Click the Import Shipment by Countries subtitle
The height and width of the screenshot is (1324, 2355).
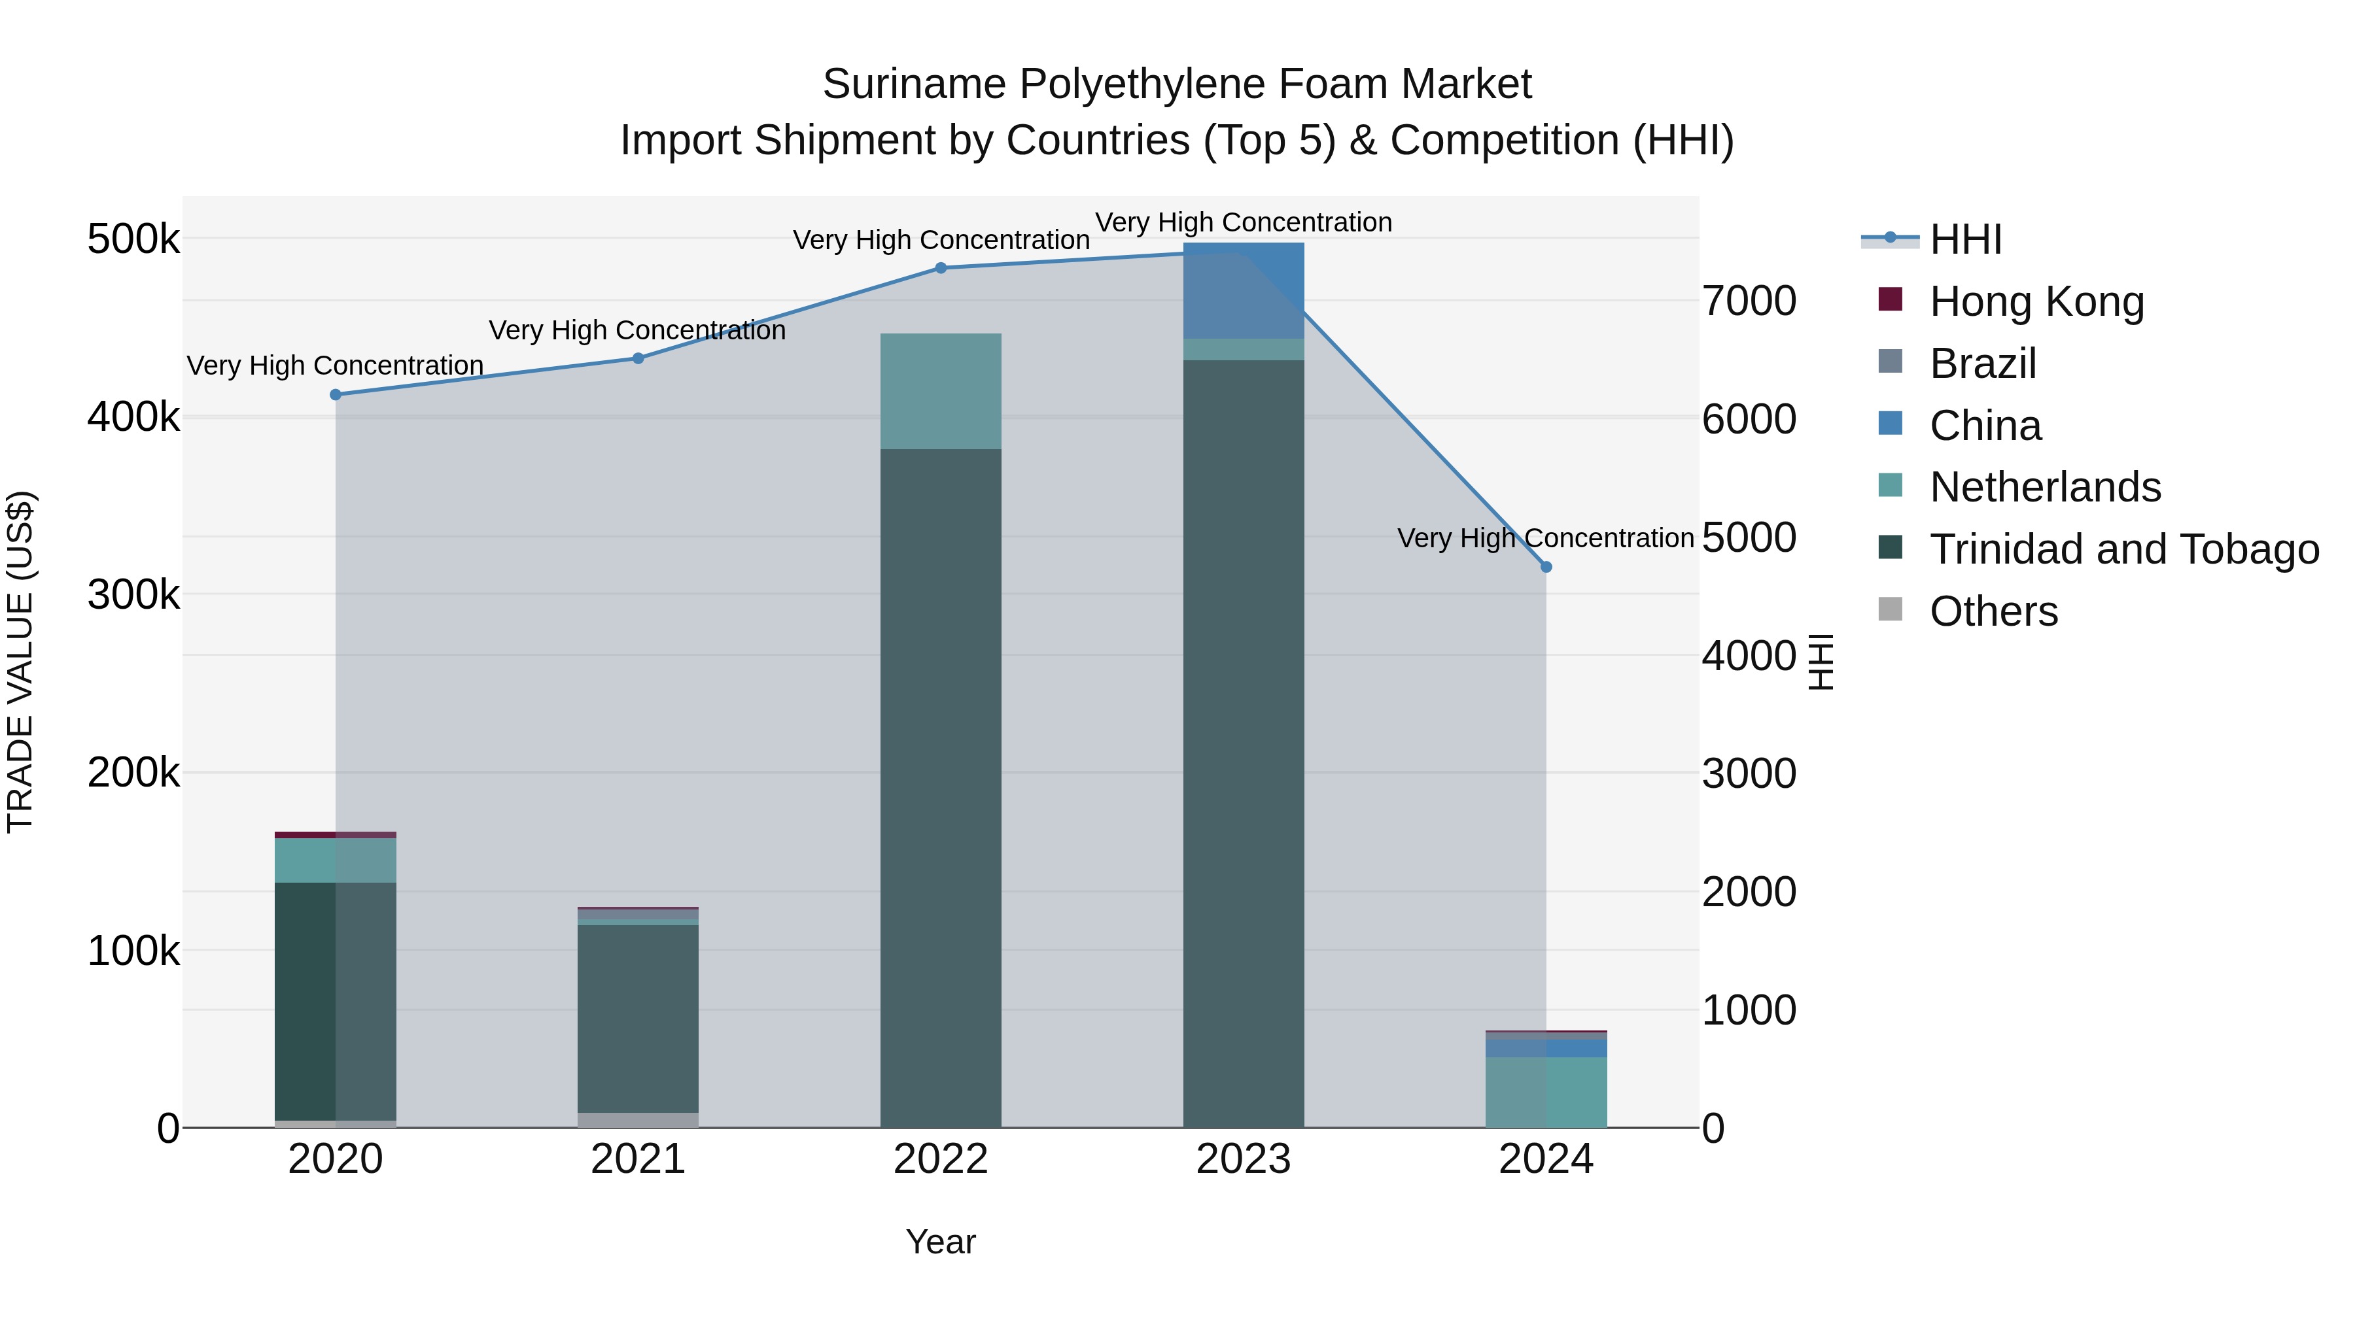click(x=1177, y=141)
